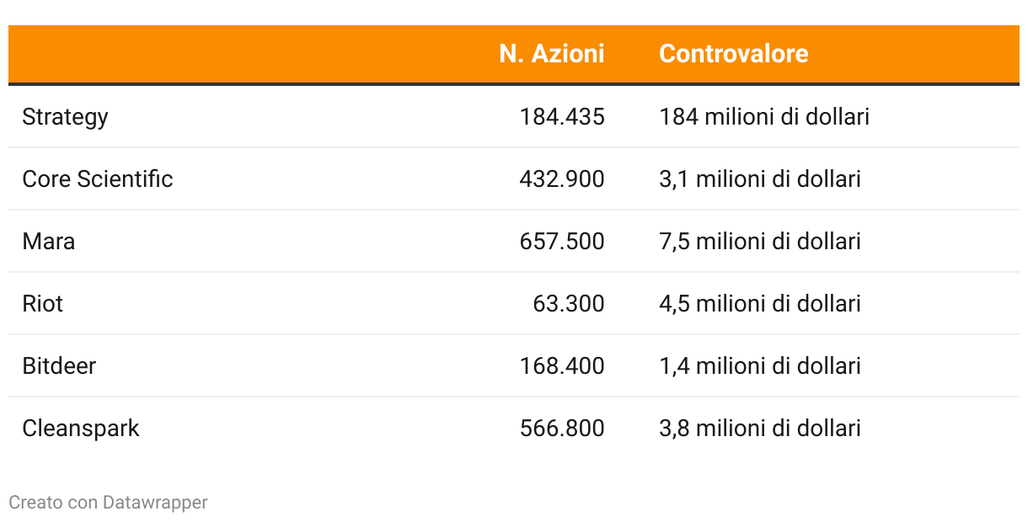Select the 63.300 shares cell
This screenshot has width=1028, height=522.
[569, 303]
